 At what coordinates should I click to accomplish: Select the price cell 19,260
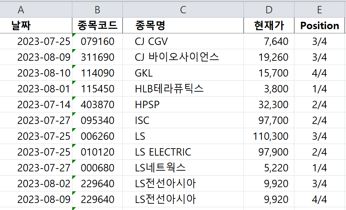click(269, 57)
